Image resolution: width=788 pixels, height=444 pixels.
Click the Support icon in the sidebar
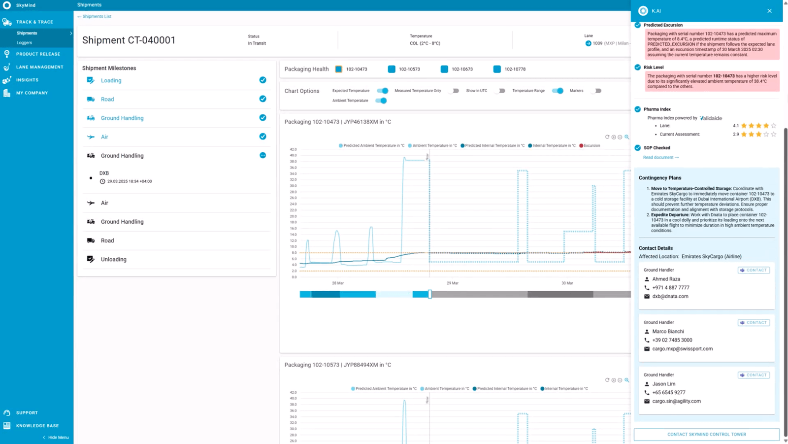(x=7, y=413)
